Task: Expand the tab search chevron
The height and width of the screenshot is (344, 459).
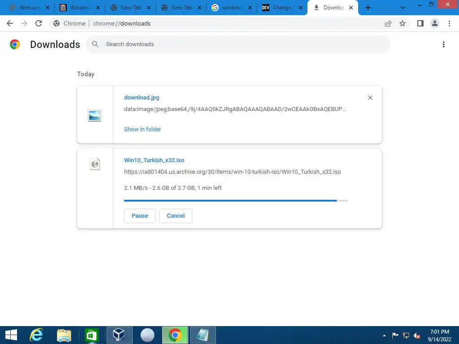Action: 403,8
